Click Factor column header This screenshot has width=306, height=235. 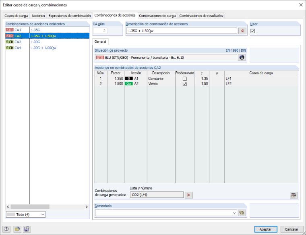(x=116, y=73)
